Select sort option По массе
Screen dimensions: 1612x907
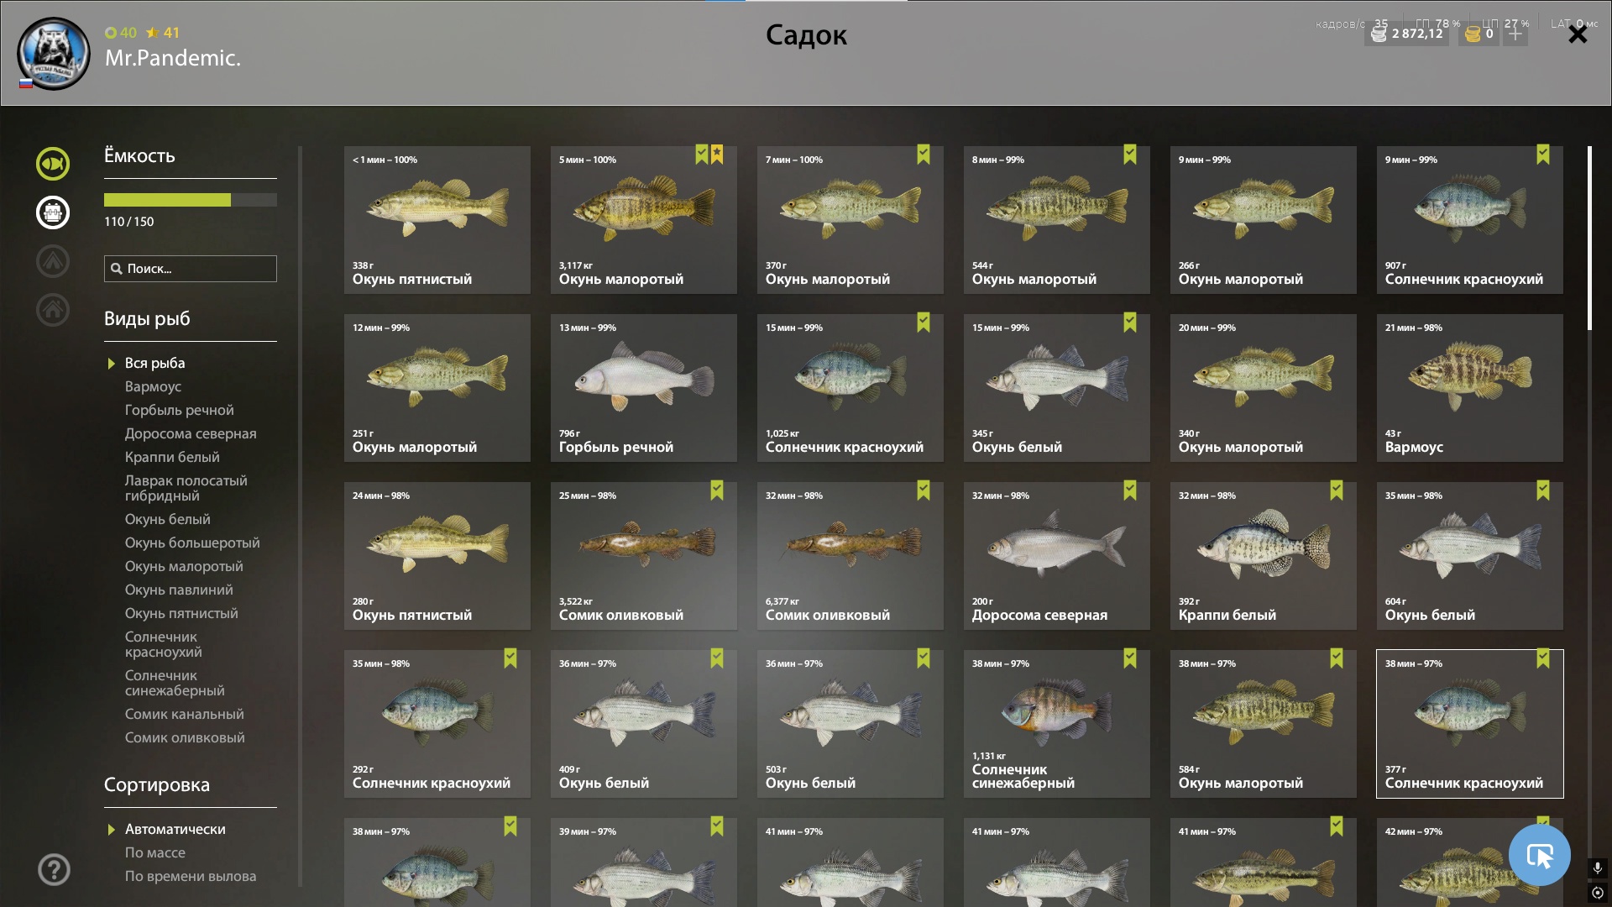[x=155, y=852]
